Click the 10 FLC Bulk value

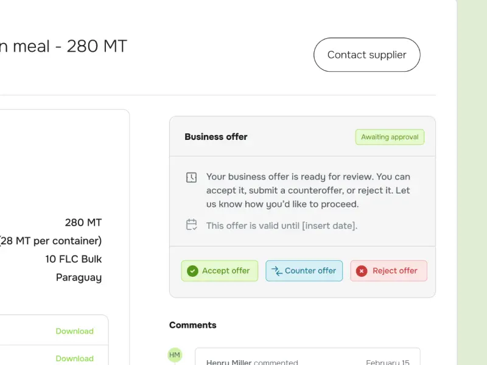point(74,259)
